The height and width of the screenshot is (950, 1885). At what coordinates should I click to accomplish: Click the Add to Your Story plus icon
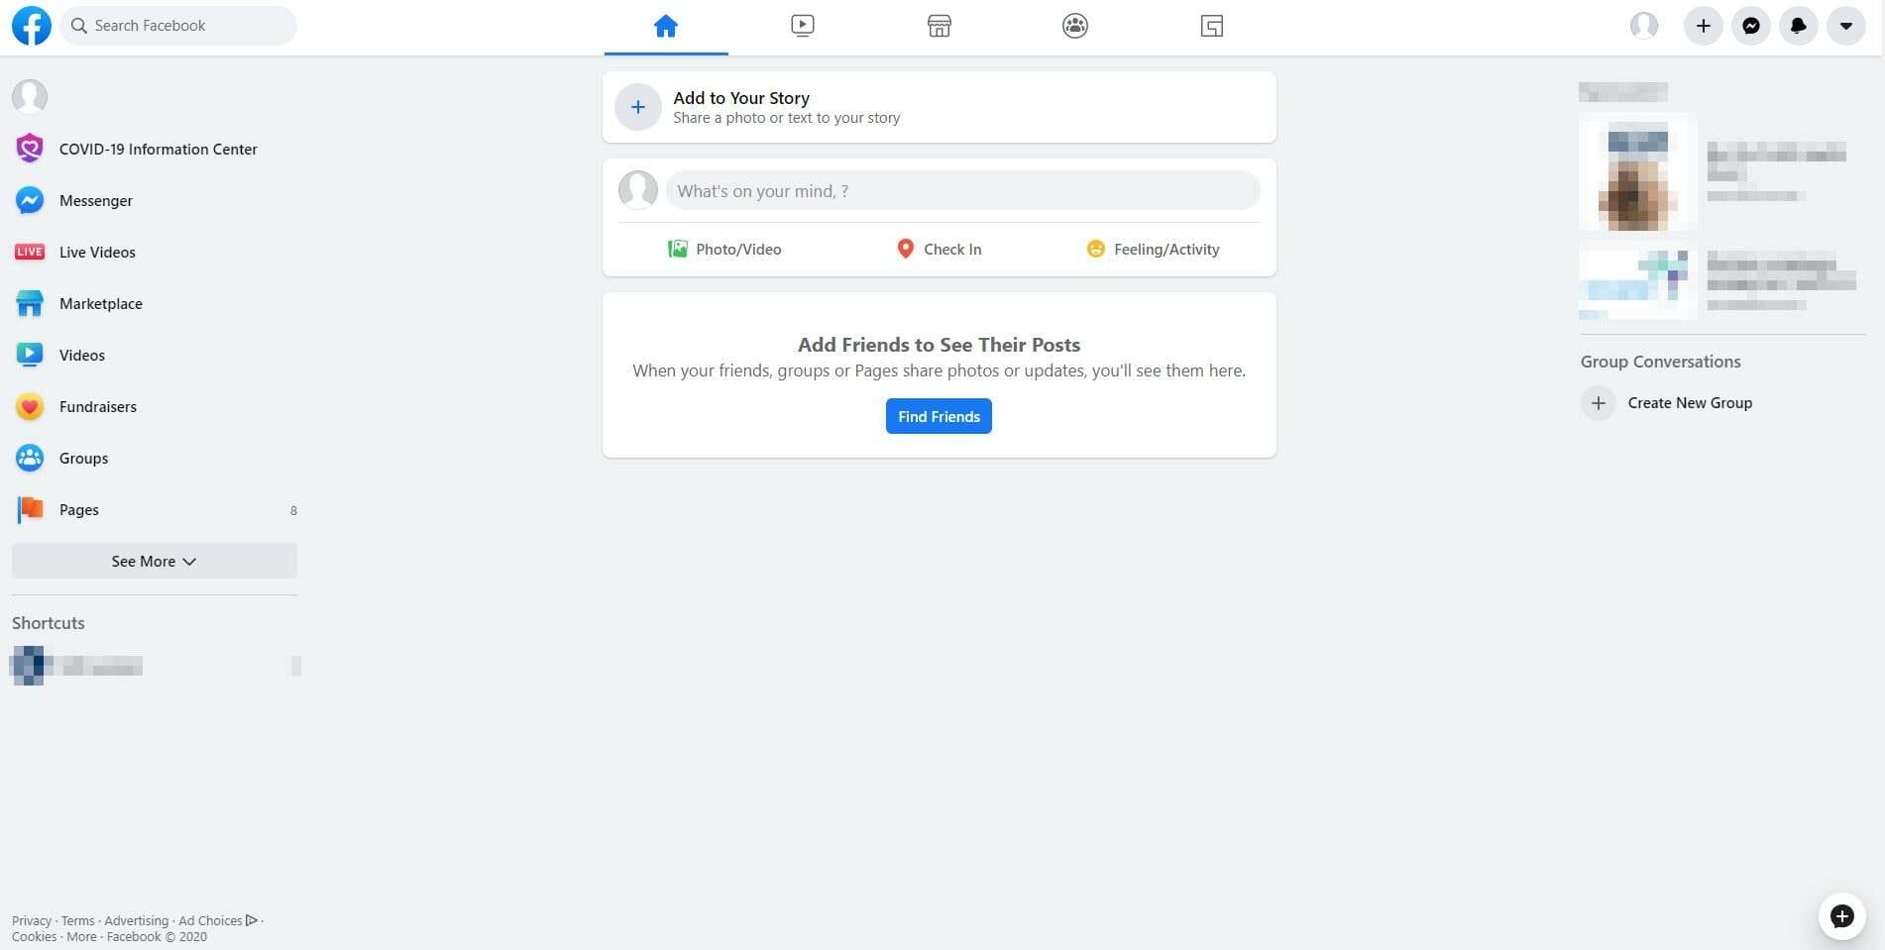(638, 107)
